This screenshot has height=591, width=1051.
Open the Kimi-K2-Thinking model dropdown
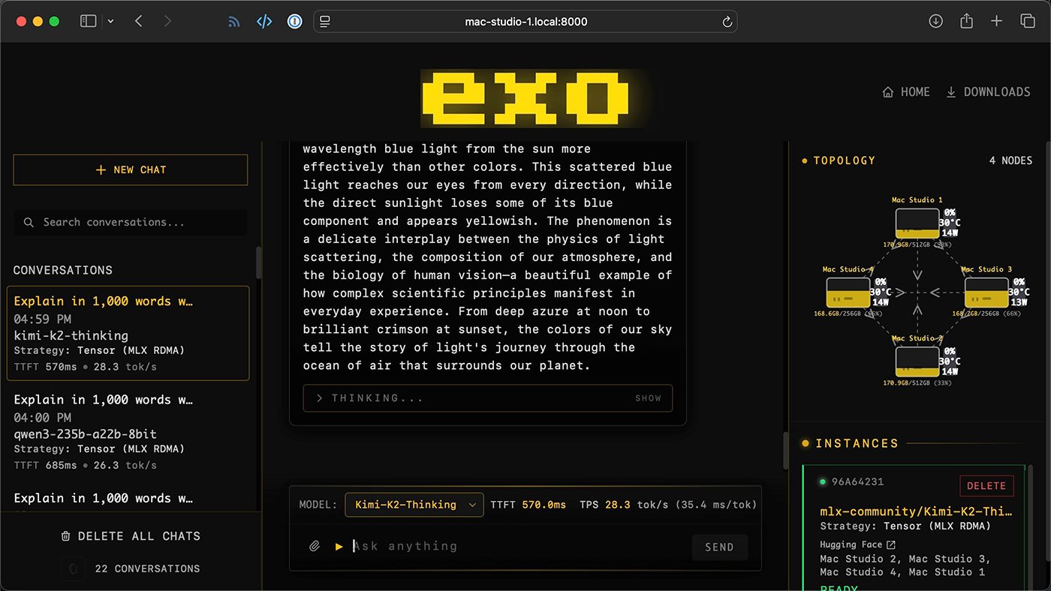(414, 505)
